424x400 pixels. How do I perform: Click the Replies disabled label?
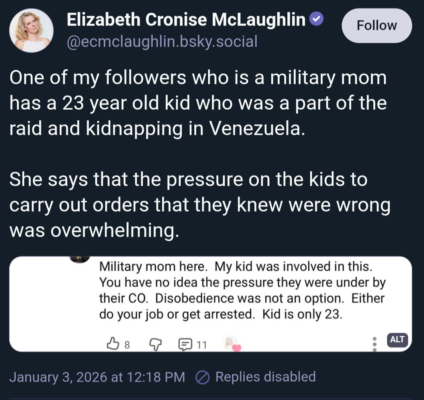[x=265, y=377]
